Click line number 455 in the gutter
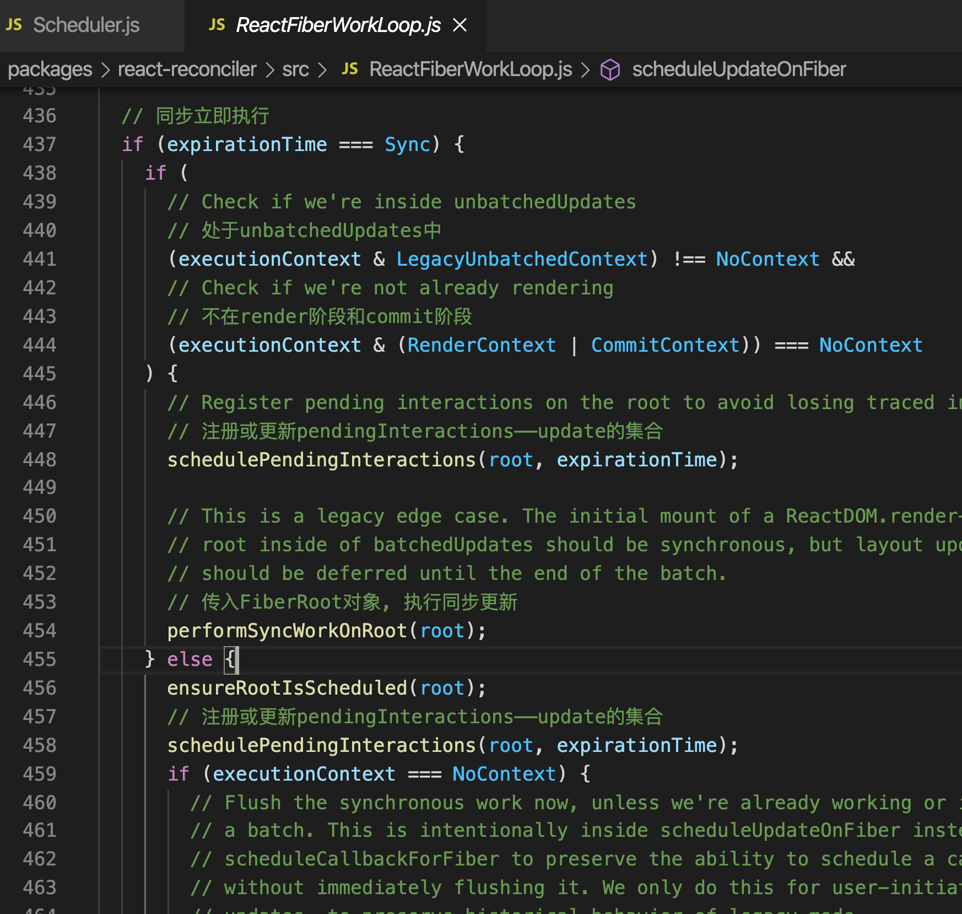The height and width of the screenshot is (914, 962). (x=40, y=659)
